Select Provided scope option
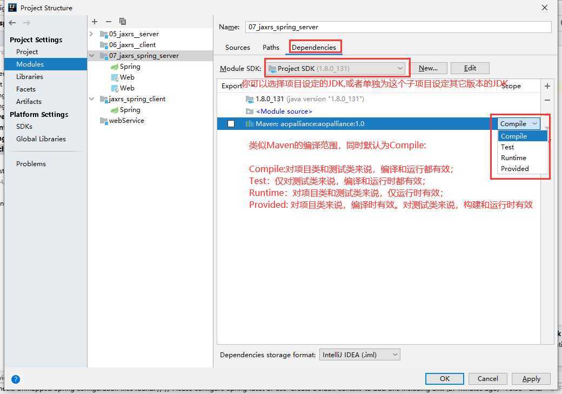562x394 pixels. tap(523, 169)
